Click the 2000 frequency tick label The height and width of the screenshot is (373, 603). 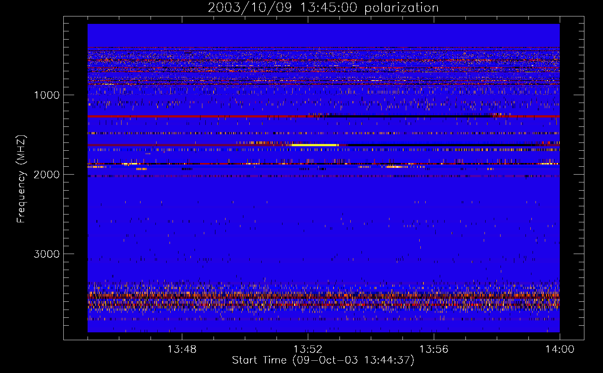click(47, 175)
